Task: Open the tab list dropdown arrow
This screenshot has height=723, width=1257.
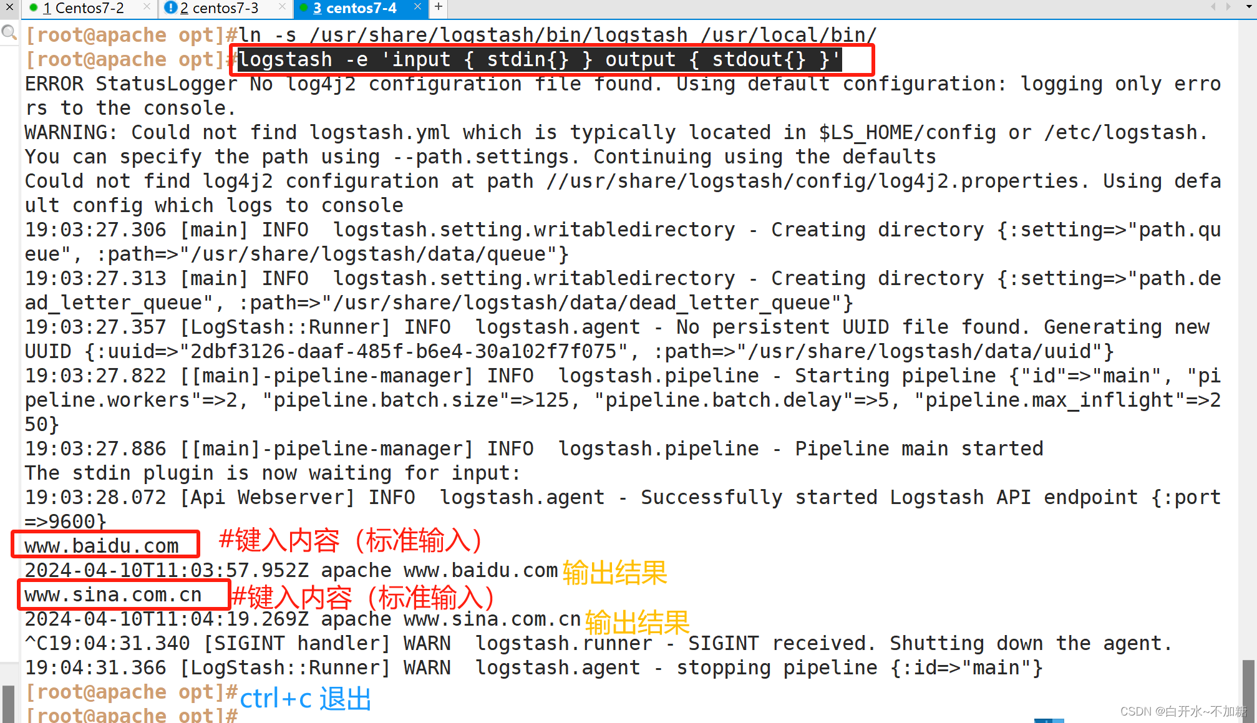Action: 1250,7
